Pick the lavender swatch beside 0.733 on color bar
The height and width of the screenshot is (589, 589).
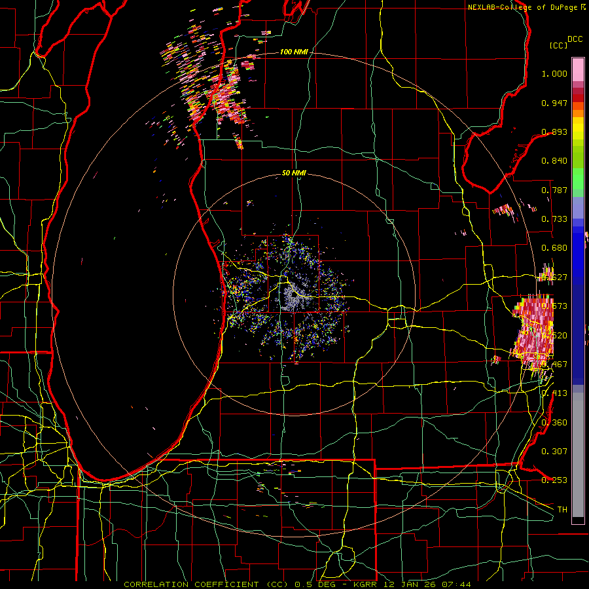click(x=578, y=207)
